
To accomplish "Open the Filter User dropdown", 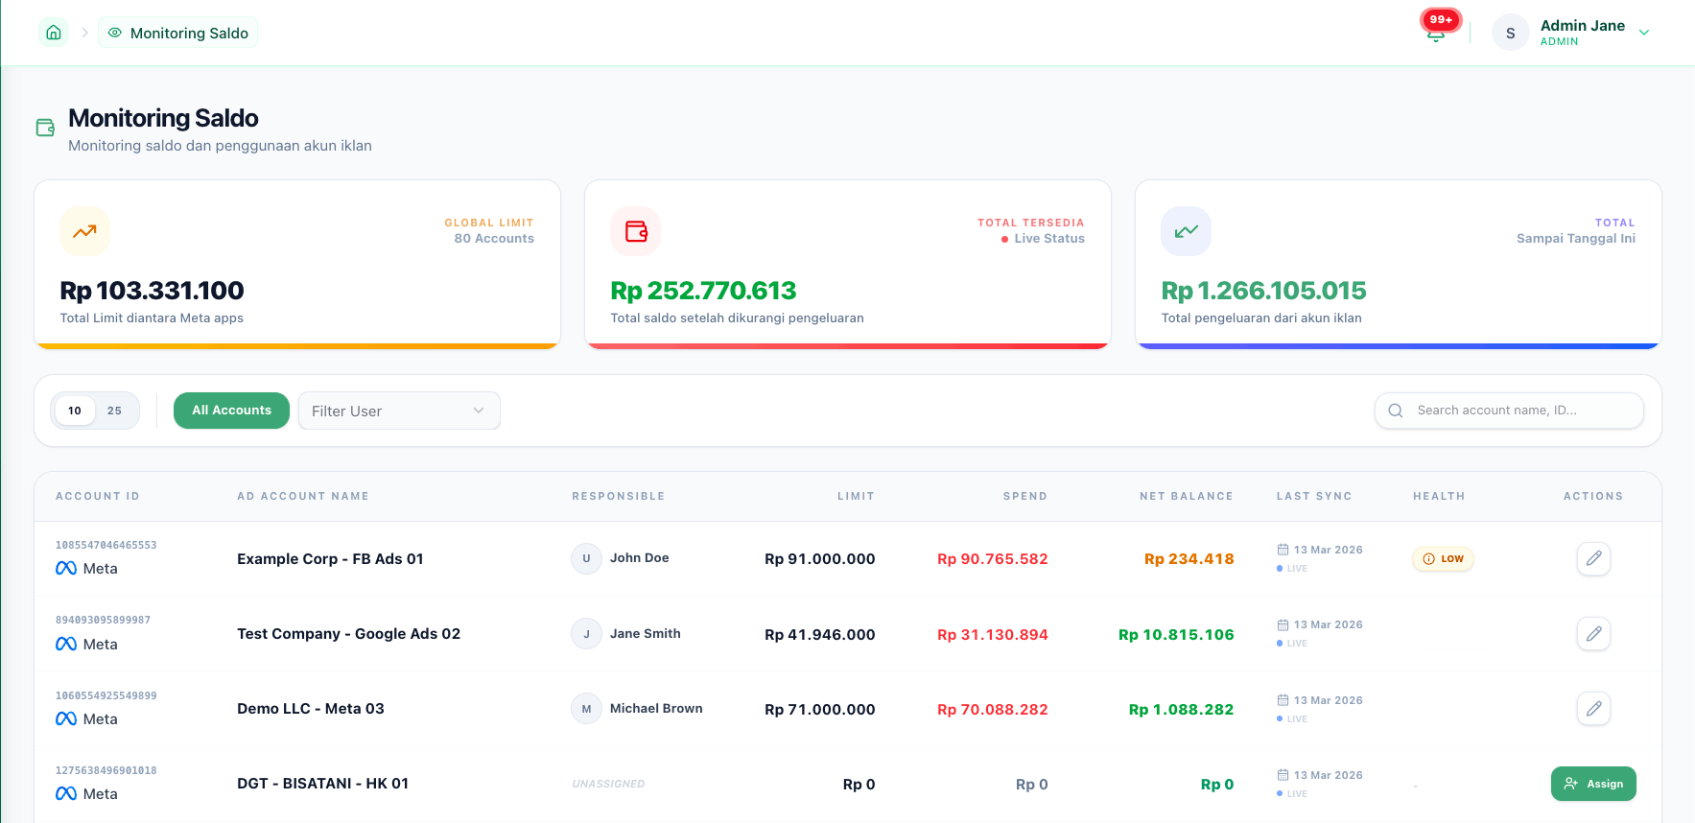I will (398, 411).
